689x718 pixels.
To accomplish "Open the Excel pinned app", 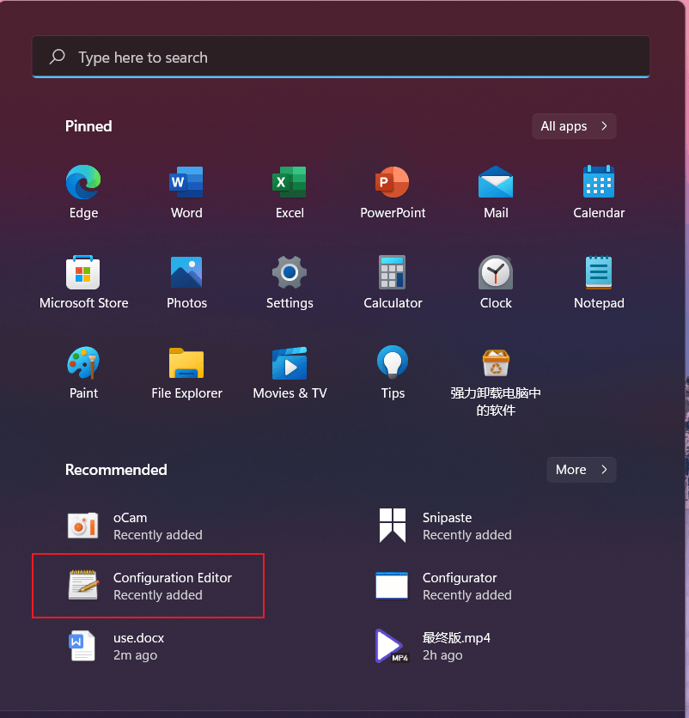I will click(x=290, y=182).
